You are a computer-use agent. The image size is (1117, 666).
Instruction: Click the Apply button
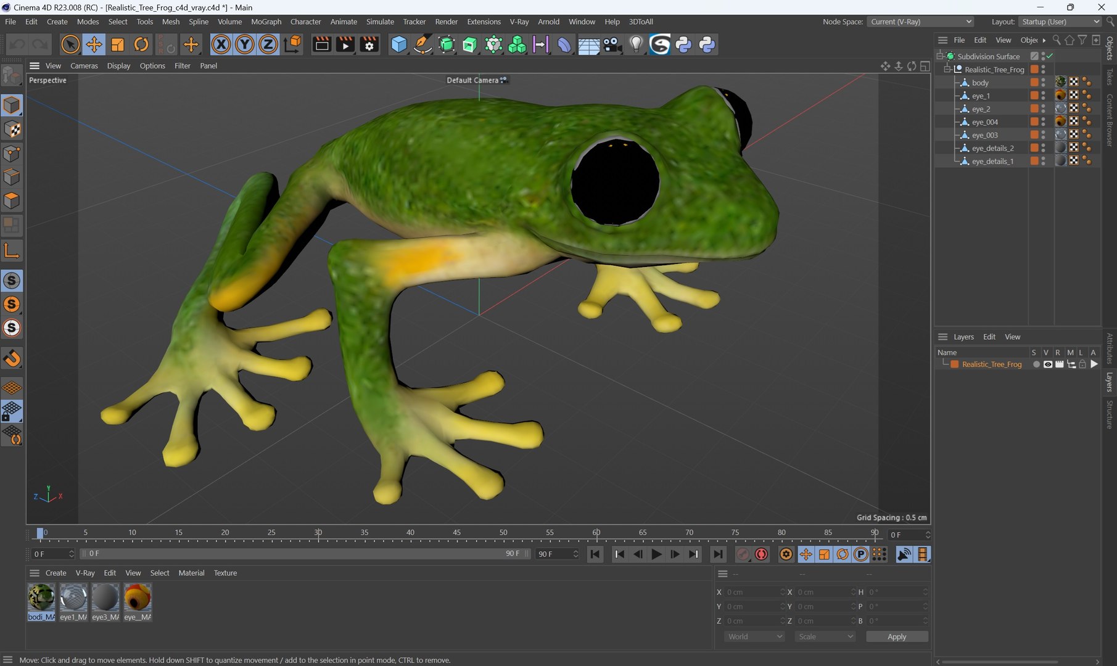[897, 636]
